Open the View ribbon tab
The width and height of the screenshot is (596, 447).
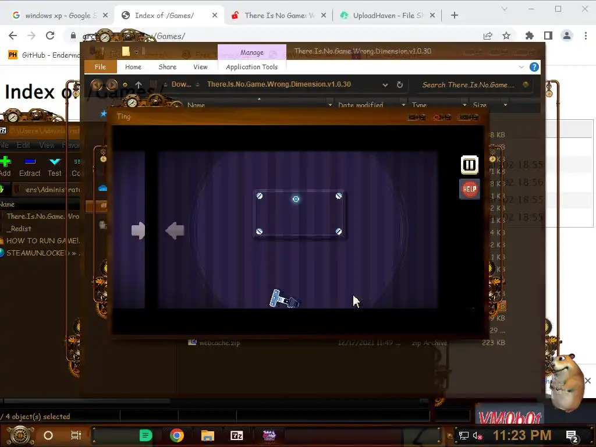[x=200, y=67]
